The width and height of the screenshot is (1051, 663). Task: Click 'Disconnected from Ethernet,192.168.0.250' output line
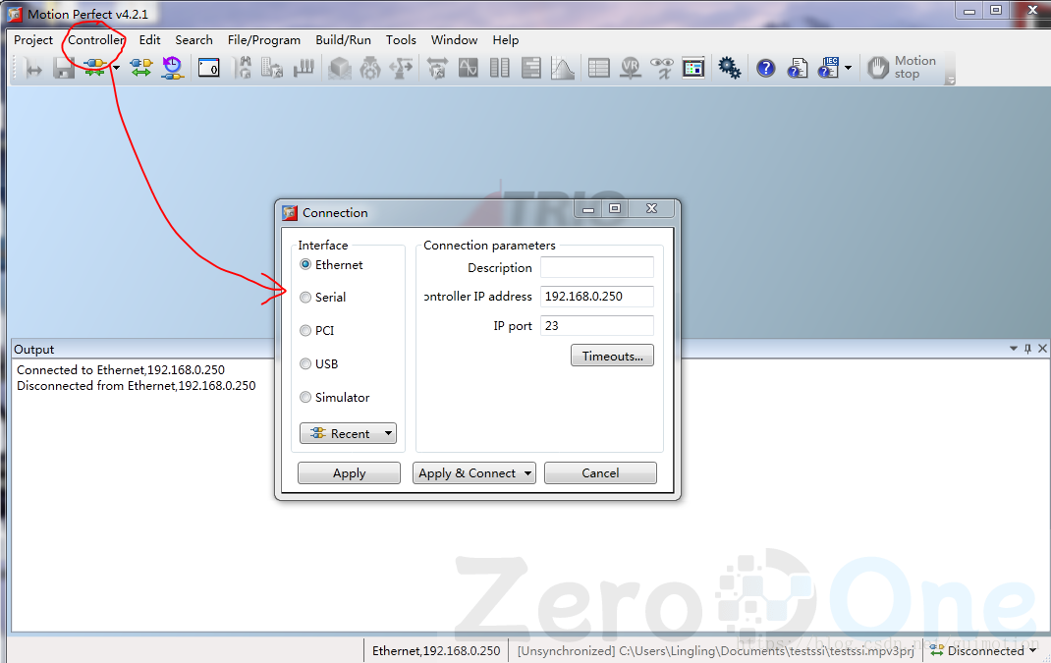pyautogui.click(x=137, y=386)
